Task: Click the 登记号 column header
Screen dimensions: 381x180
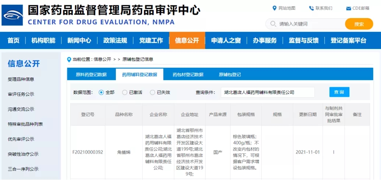Action: pos(88,114)
